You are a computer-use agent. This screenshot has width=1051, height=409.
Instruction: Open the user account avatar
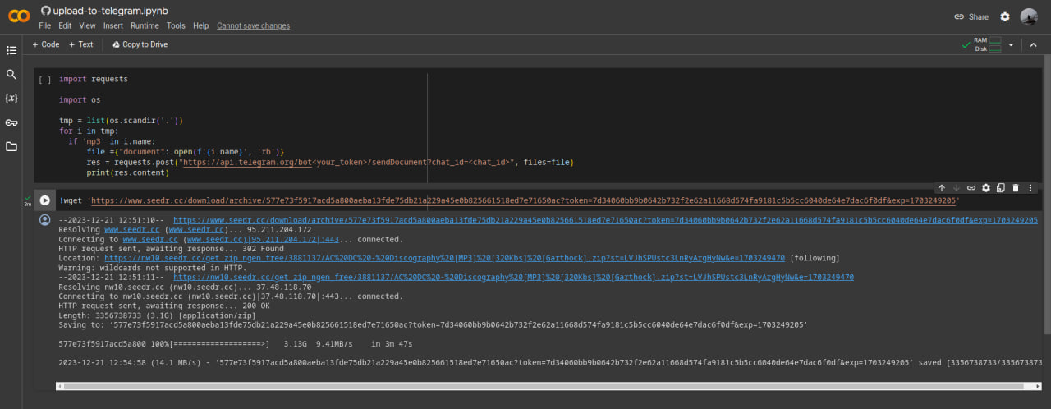click(1029, 16)
